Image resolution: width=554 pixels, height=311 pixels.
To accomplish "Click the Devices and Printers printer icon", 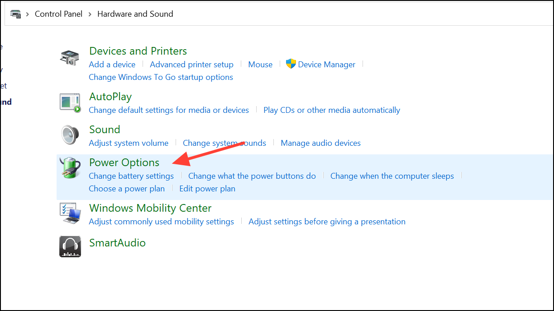I will pos(70,58).
